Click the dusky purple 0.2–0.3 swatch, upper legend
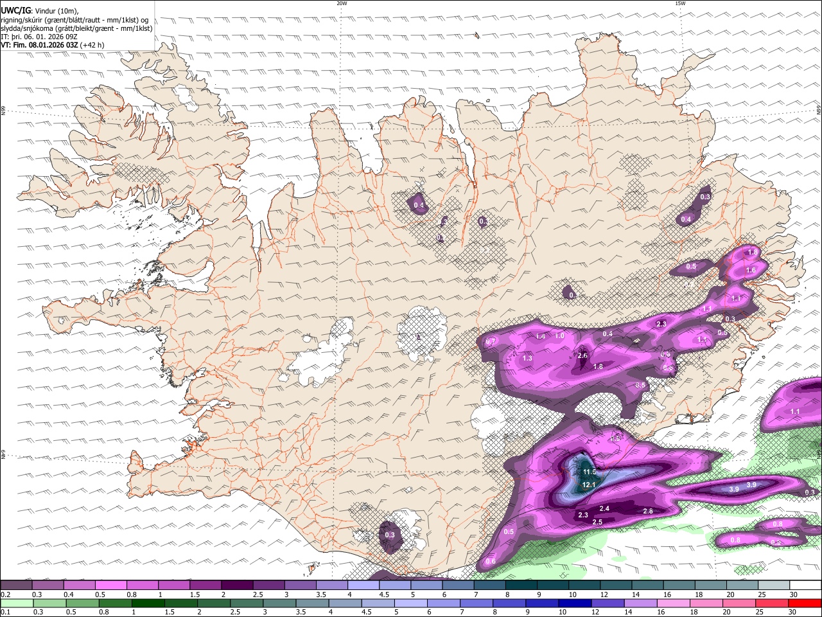 point(16,586)
